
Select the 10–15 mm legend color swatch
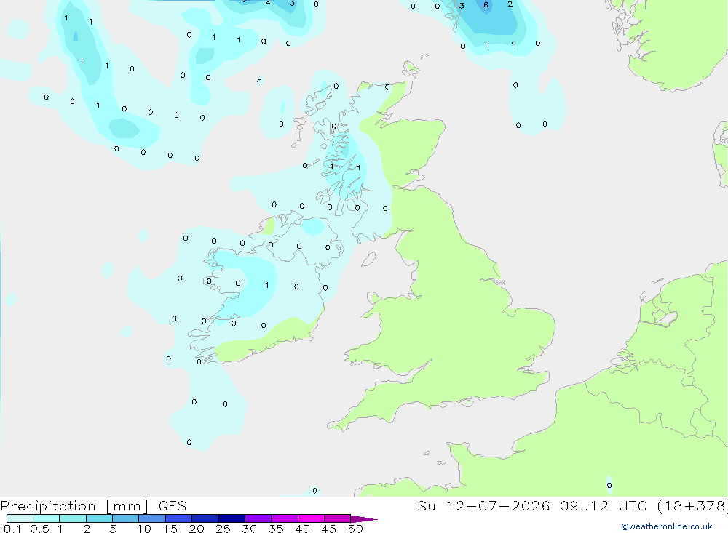[152, 518]
